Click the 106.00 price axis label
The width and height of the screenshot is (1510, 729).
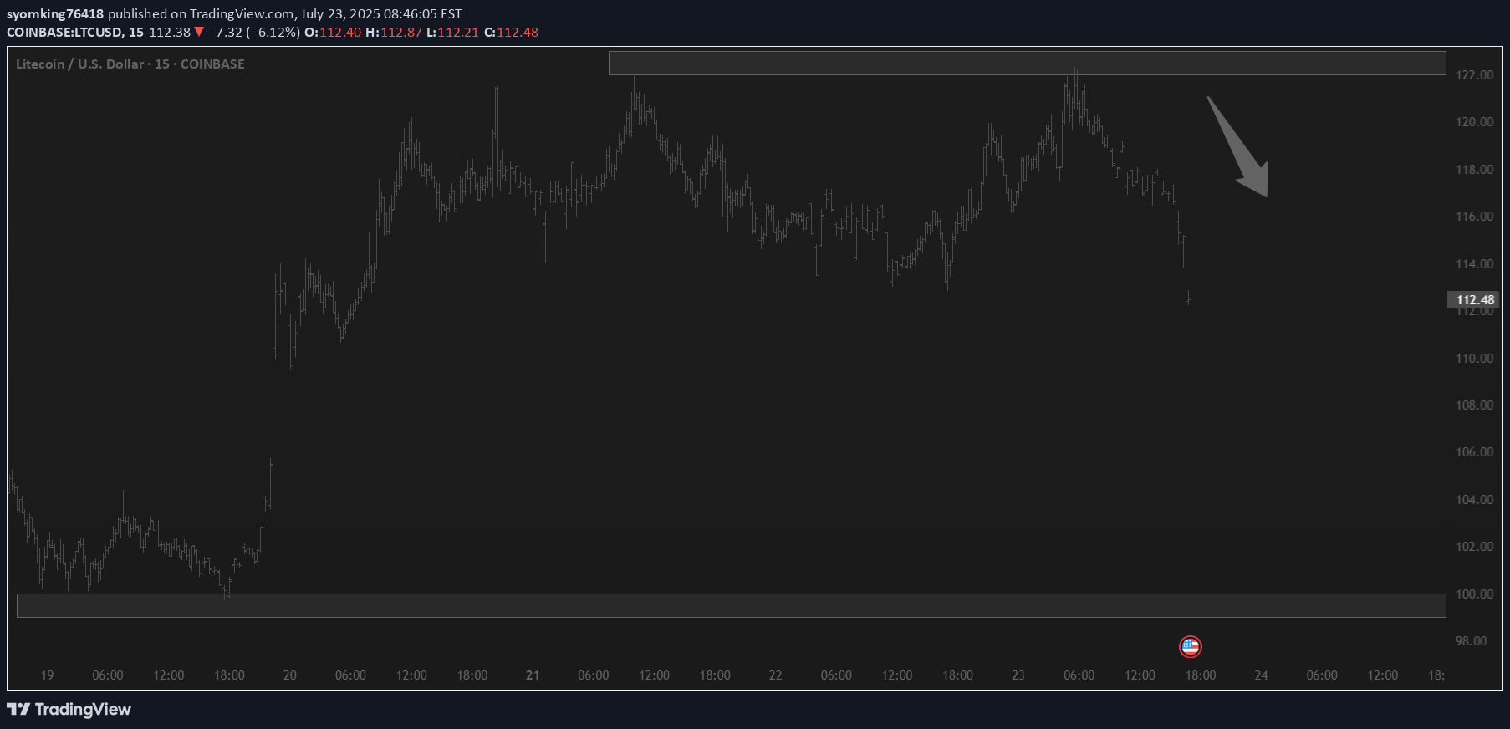[x=1474, y=451]
